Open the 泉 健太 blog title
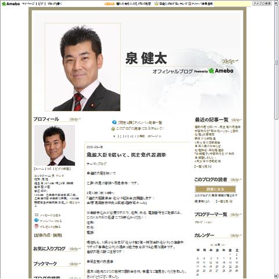Image resolution: width=279 pixels, height=279 pixels. [x=146, y=58]
